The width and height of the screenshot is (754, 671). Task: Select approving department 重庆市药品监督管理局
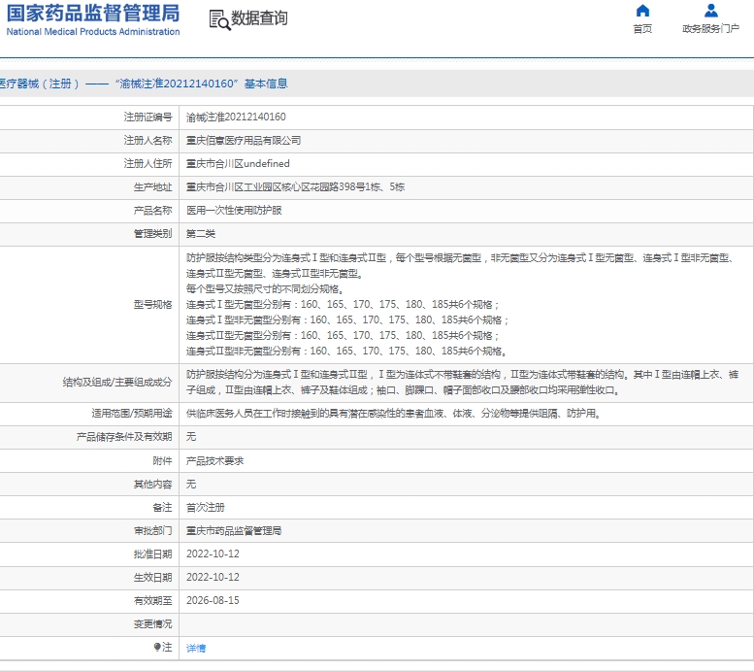[x=234, y=530]
